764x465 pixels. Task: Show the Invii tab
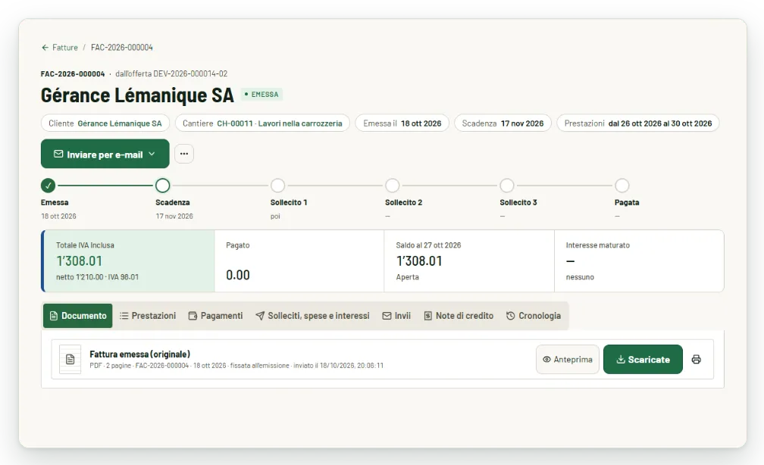tap(396, 316)
